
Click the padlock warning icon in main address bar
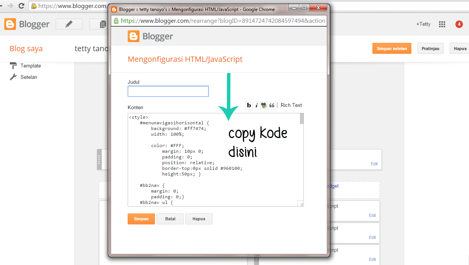click(x=34, y=6)
